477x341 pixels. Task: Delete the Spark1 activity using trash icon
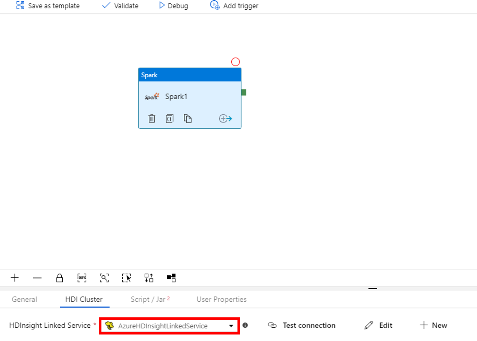[152, 118]
